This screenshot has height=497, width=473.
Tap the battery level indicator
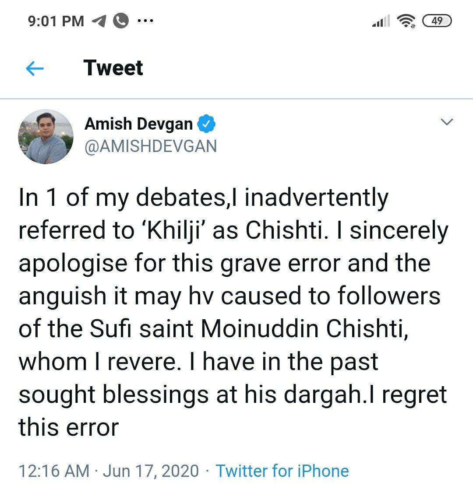(437, 21)
